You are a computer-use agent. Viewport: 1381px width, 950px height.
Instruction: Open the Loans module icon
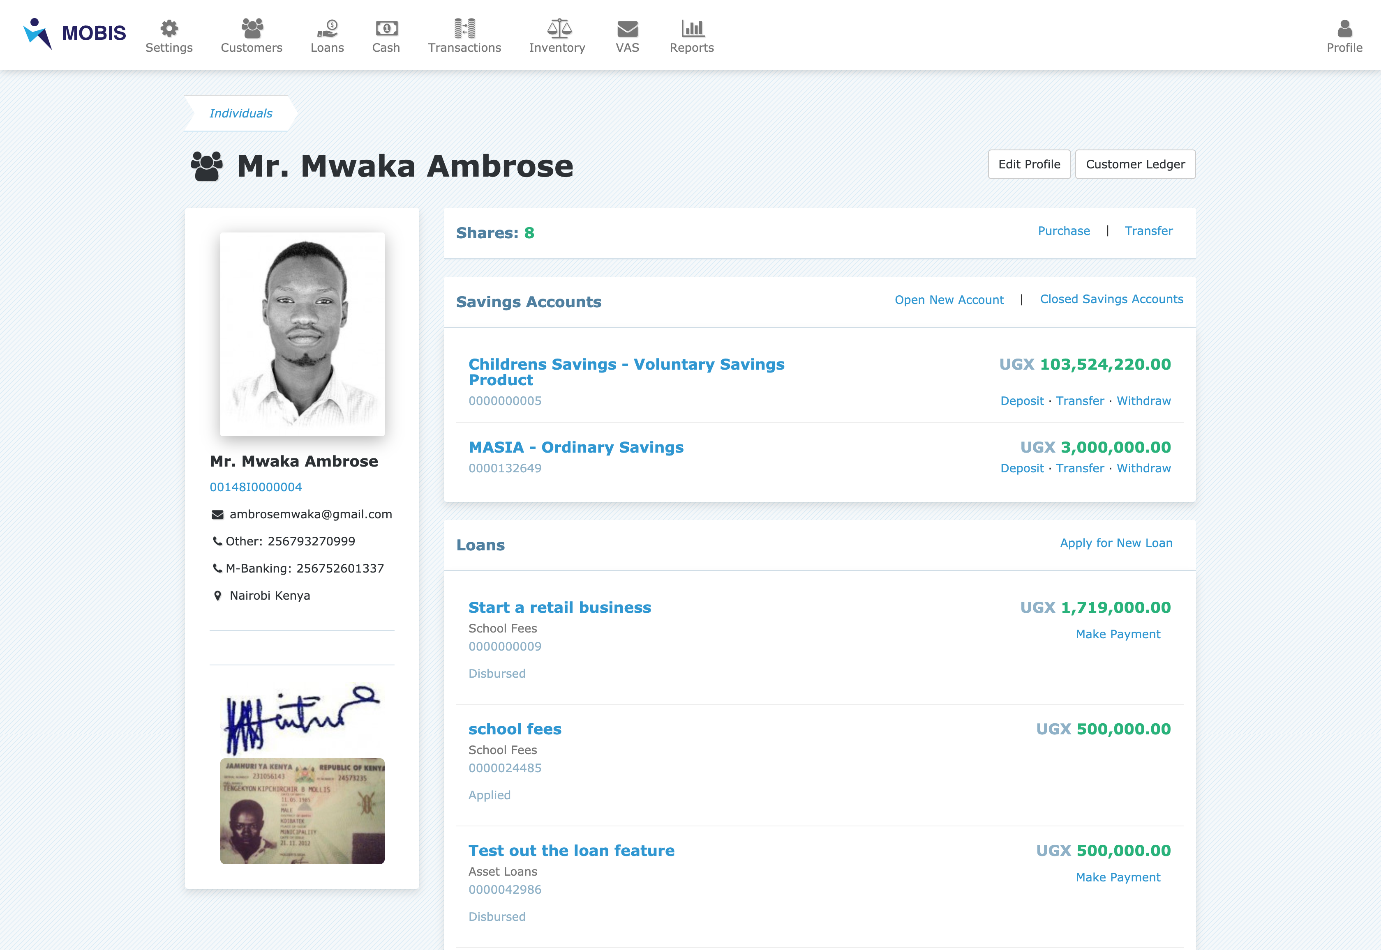tap(327, 27)
